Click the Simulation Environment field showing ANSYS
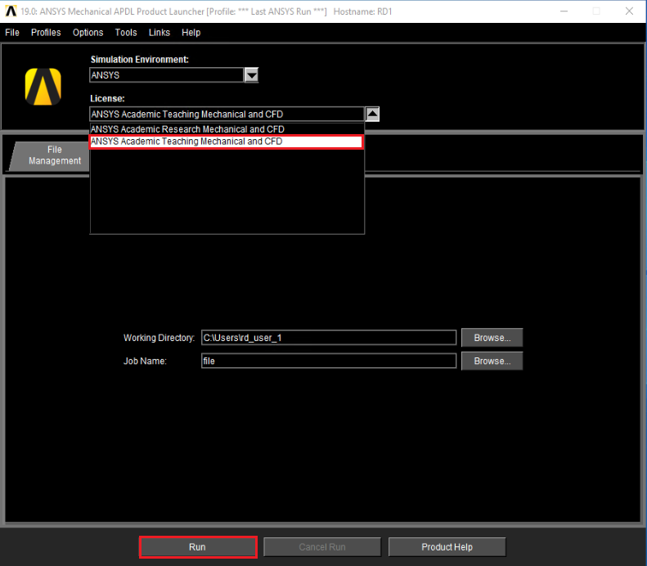This screenshot has height=566, width=647. pyautogui.click(x=166, y=75)
